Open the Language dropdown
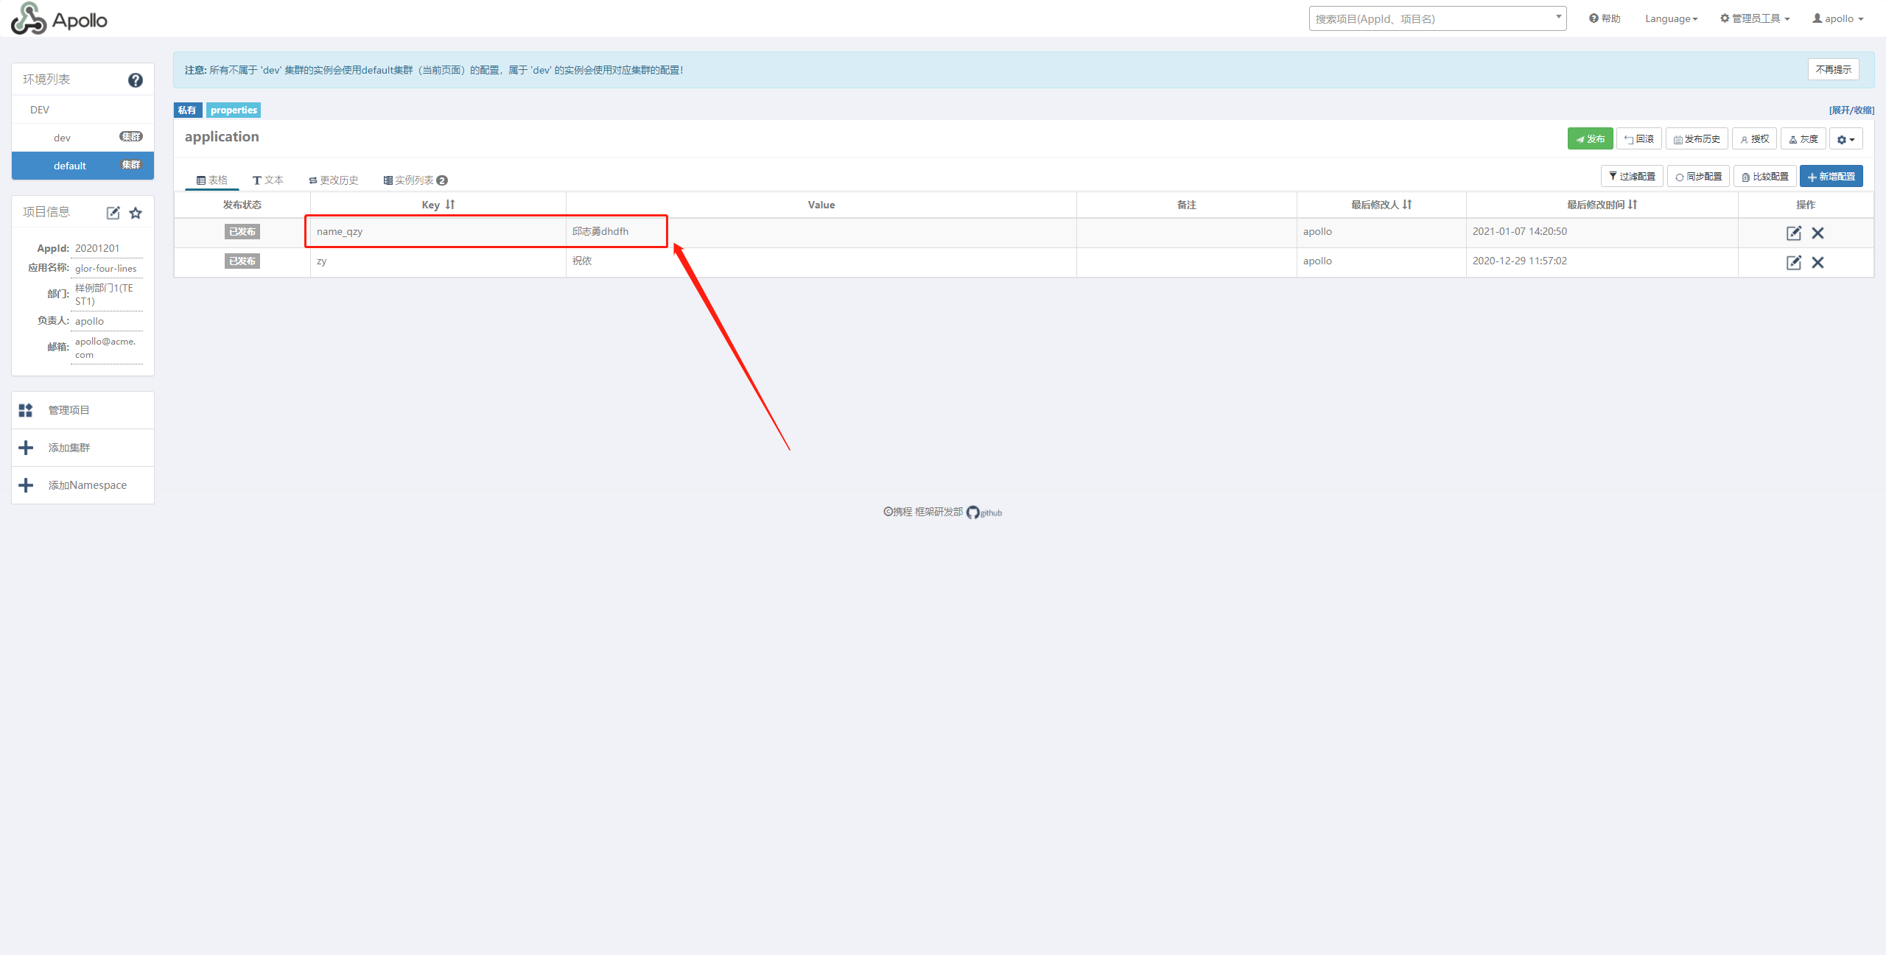1886x955 pixels. tap(1670, 18)
